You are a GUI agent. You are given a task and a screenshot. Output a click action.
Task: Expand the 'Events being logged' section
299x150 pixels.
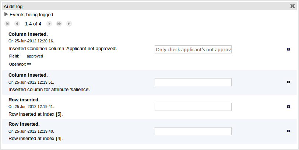point(6,15)
